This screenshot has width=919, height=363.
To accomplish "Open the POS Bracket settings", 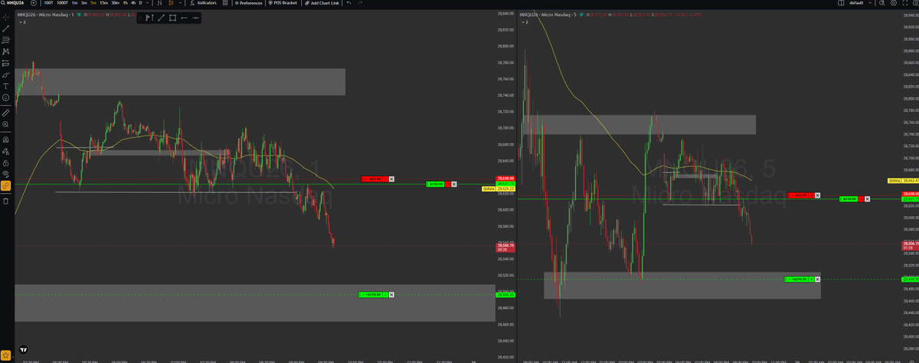I will pyautogui.click(x=283, y=3).
